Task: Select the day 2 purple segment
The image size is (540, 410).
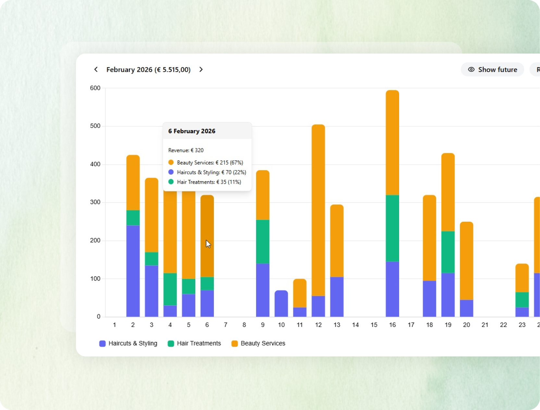Action: pyautogui.click(x=133, y=271)
